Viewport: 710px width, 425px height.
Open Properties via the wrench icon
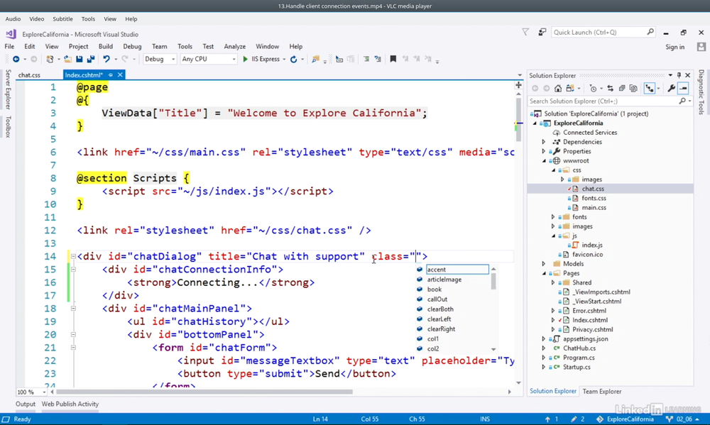point(672,88)
